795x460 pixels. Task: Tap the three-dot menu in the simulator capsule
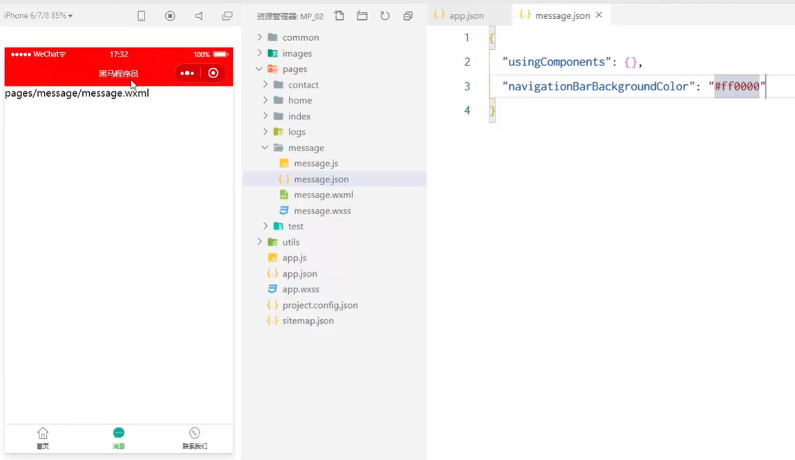[187, 73]
